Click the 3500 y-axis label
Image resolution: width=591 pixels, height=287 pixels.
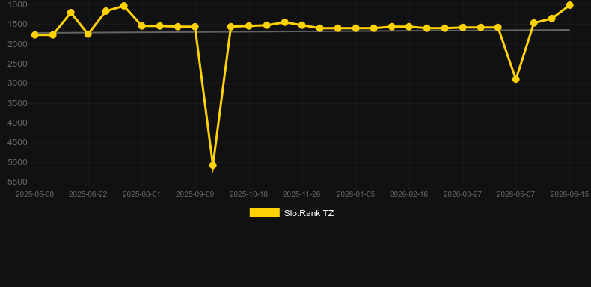[x=18, y=103]
